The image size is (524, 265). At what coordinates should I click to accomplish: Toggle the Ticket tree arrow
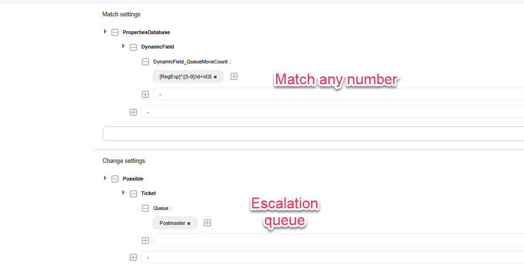click(x=123, y=193)
